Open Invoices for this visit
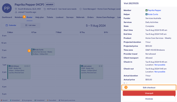This screenshot has width=177, height=102. click(x=149, y=99)
